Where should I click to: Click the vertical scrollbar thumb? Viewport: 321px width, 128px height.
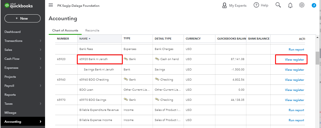click(x=317, y=58)
